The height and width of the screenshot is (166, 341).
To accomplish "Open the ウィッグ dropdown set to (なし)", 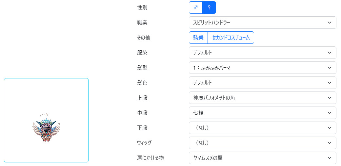I will (x=263, y=143).
